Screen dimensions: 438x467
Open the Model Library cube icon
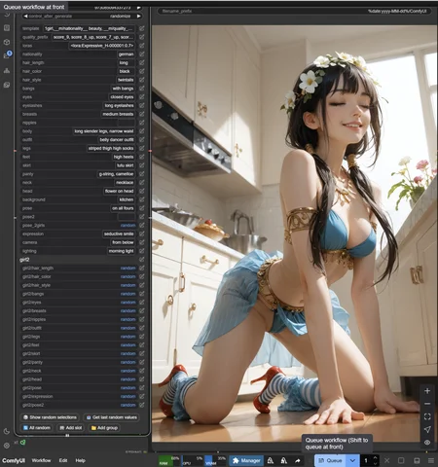[x=7, y=42]
